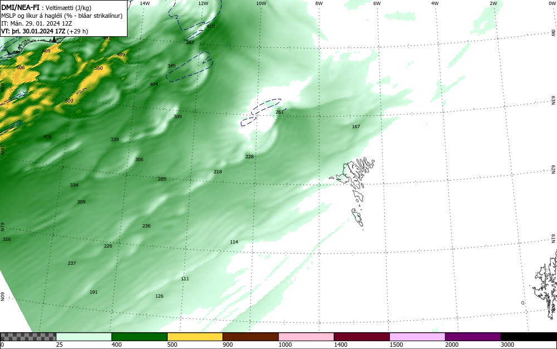Select the 560 map value

(99, 68)
